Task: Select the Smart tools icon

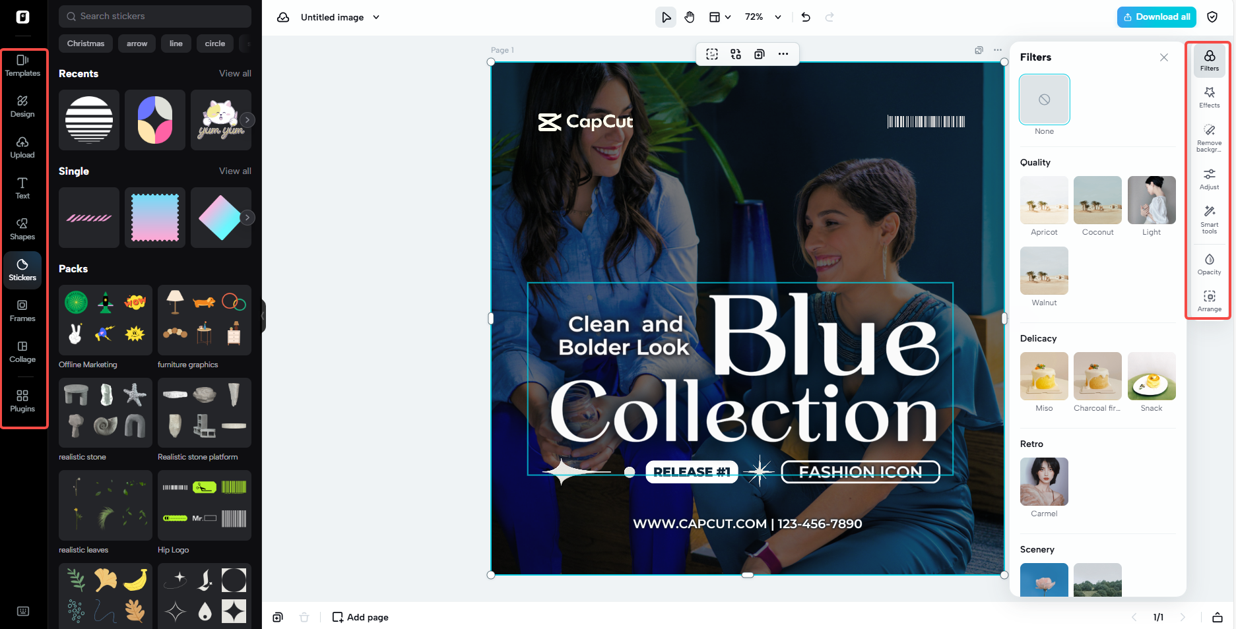Action: click(x=1209, y=220)
